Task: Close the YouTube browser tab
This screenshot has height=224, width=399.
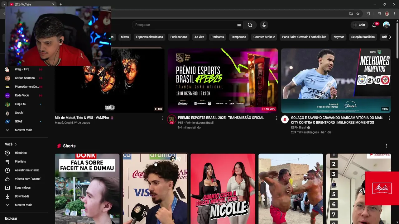Action: coord(53,4)
